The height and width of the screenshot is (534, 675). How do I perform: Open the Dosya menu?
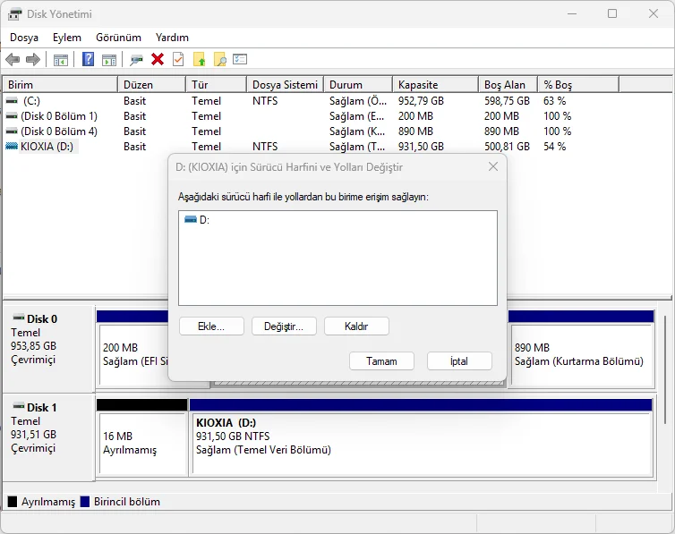(24, 38)
